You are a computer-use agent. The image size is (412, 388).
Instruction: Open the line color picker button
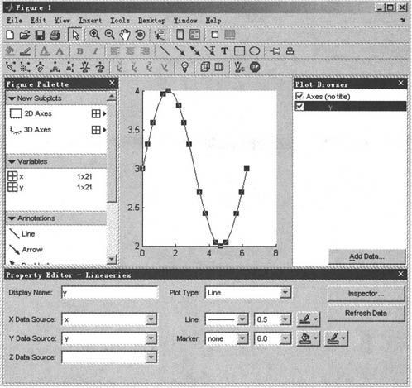(308, 319)
